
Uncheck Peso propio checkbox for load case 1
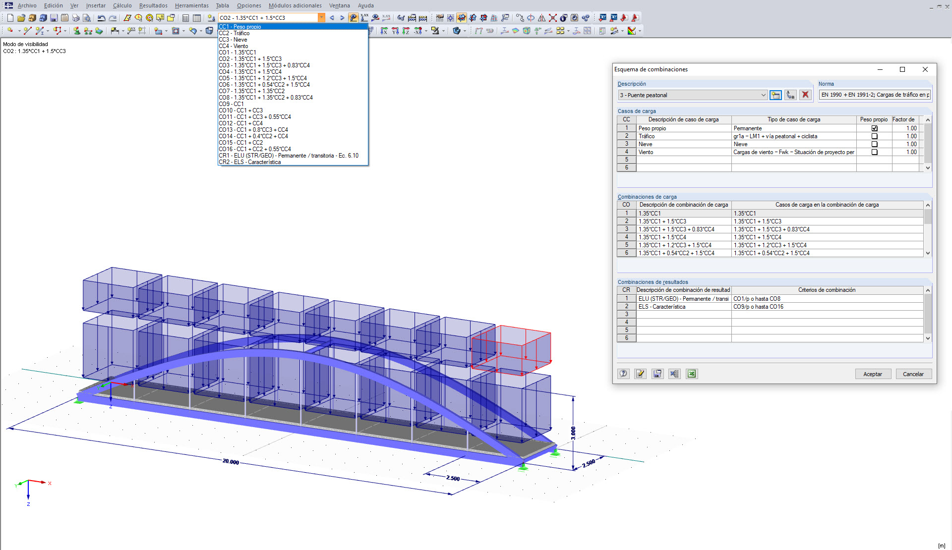tap(874, 128)
